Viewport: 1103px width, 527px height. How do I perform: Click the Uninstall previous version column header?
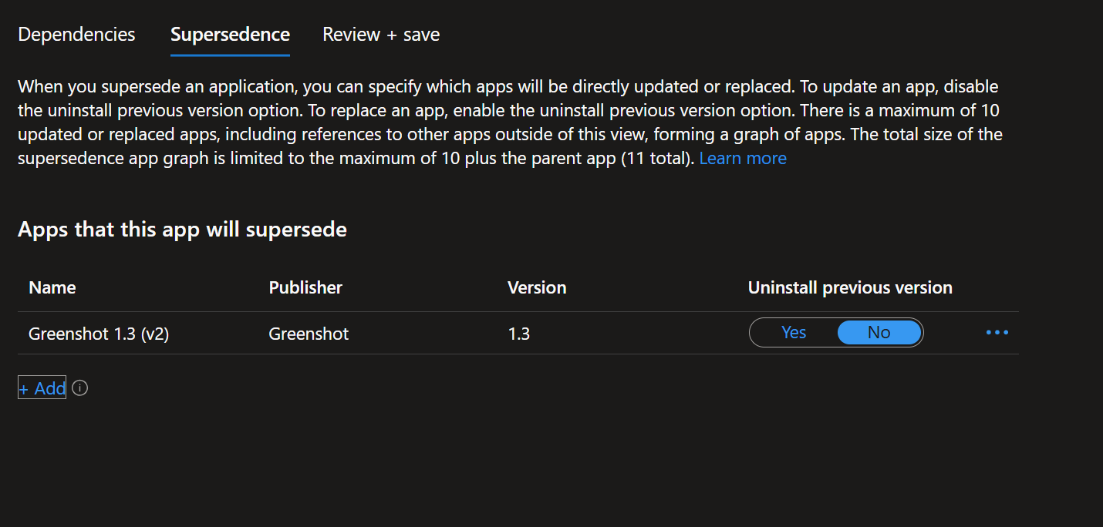(850, 288)
